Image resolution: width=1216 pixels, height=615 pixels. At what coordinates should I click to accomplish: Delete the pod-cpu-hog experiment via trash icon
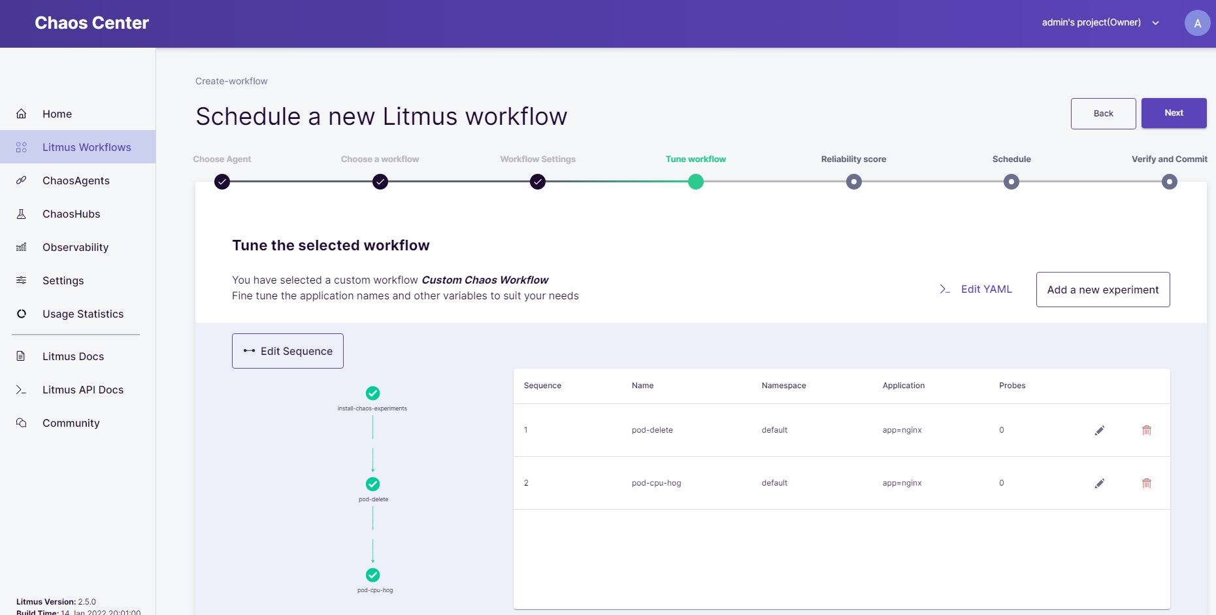(x=1146, y=483)
